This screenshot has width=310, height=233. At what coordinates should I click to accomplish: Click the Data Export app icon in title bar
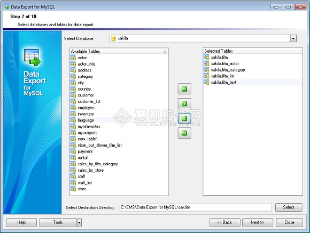pyautogui.click(x=6, y=6)
